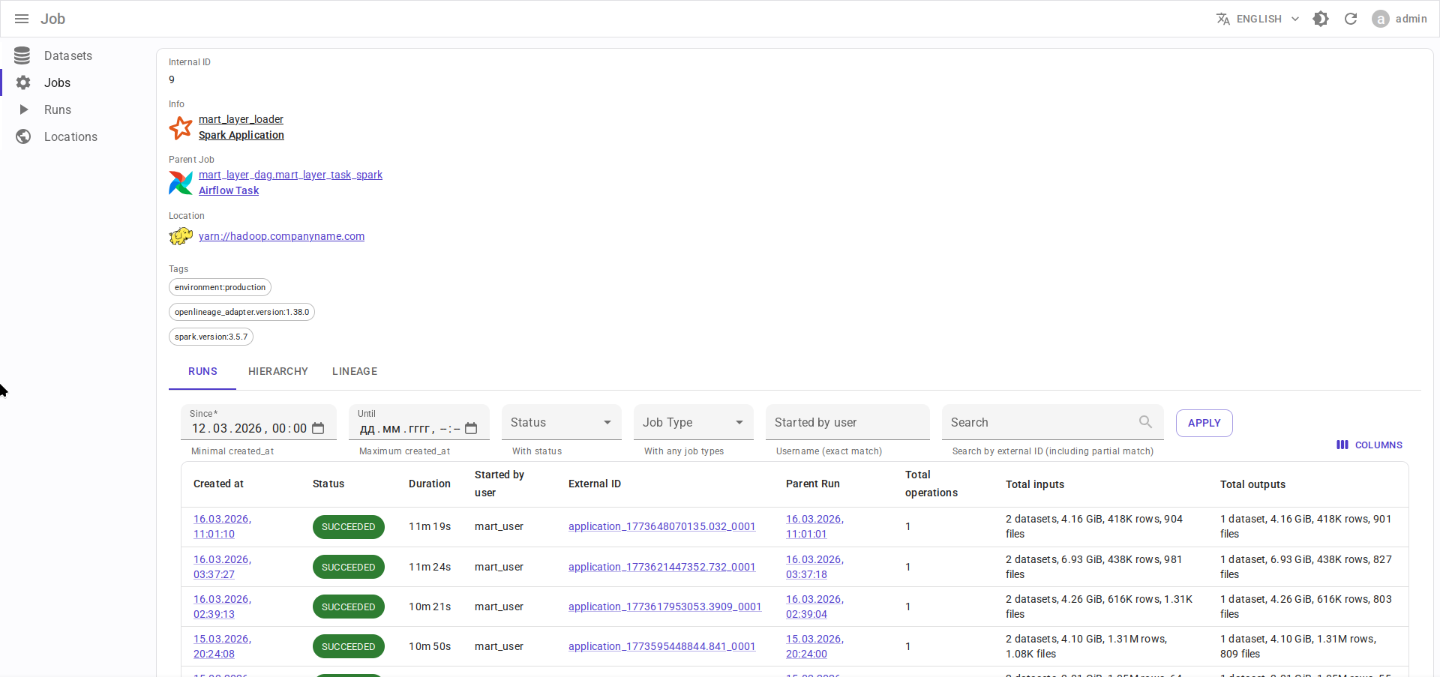Click the Spark star icon
The width and height of the screenshot is (1440, 677).
point(181,127)
